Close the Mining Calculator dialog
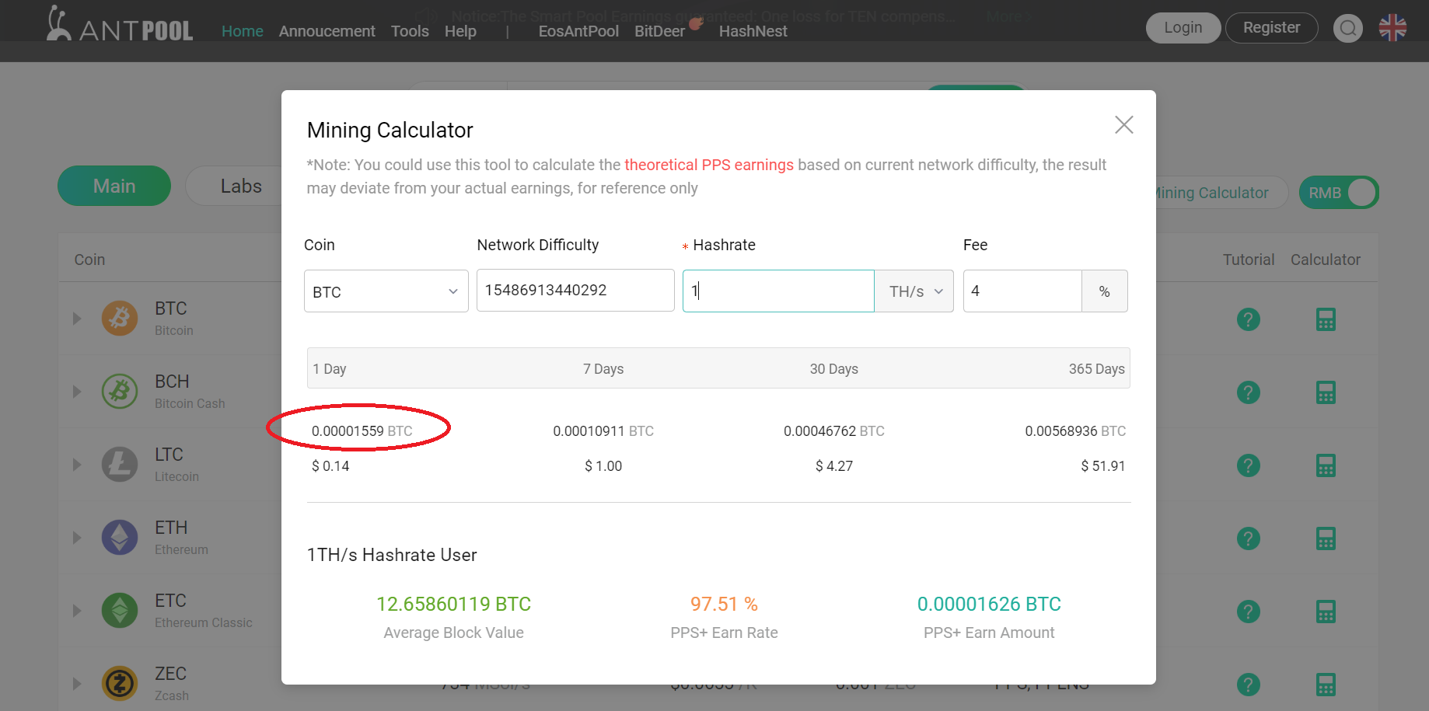Image resolution: width=1429 pixels, height=711 pixels. pos(1123,124)
